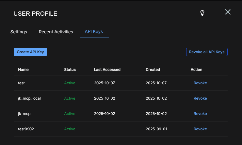Image resolution: width=242 pixels, height=145 pixels.
Task: Revoke the jk_mcp_local API key
Action: coord(200,98)
